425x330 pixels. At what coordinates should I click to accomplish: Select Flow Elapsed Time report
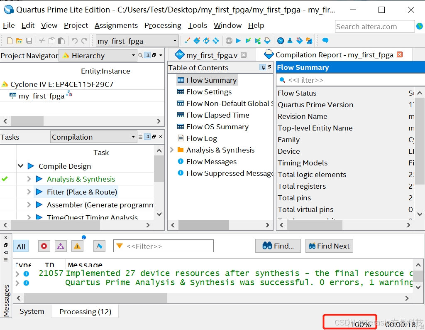pos(217,115)
